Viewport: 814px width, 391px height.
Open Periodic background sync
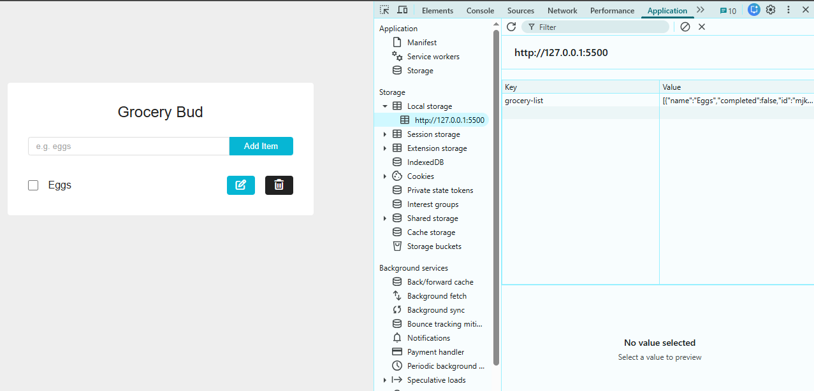446,366
